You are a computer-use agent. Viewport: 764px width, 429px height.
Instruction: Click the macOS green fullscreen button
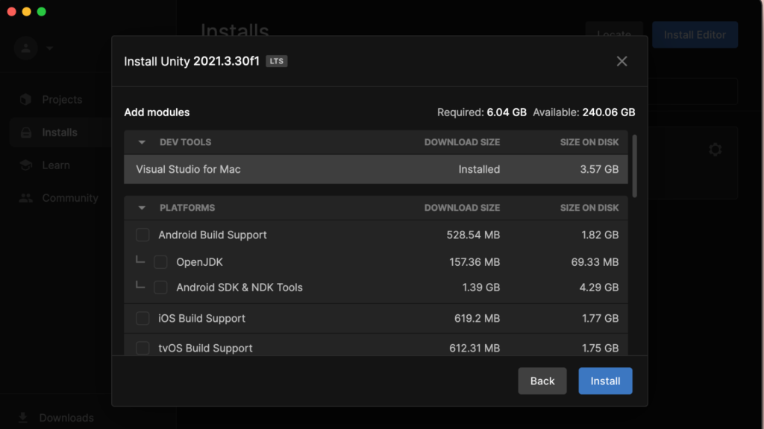[x=42, y=12]
